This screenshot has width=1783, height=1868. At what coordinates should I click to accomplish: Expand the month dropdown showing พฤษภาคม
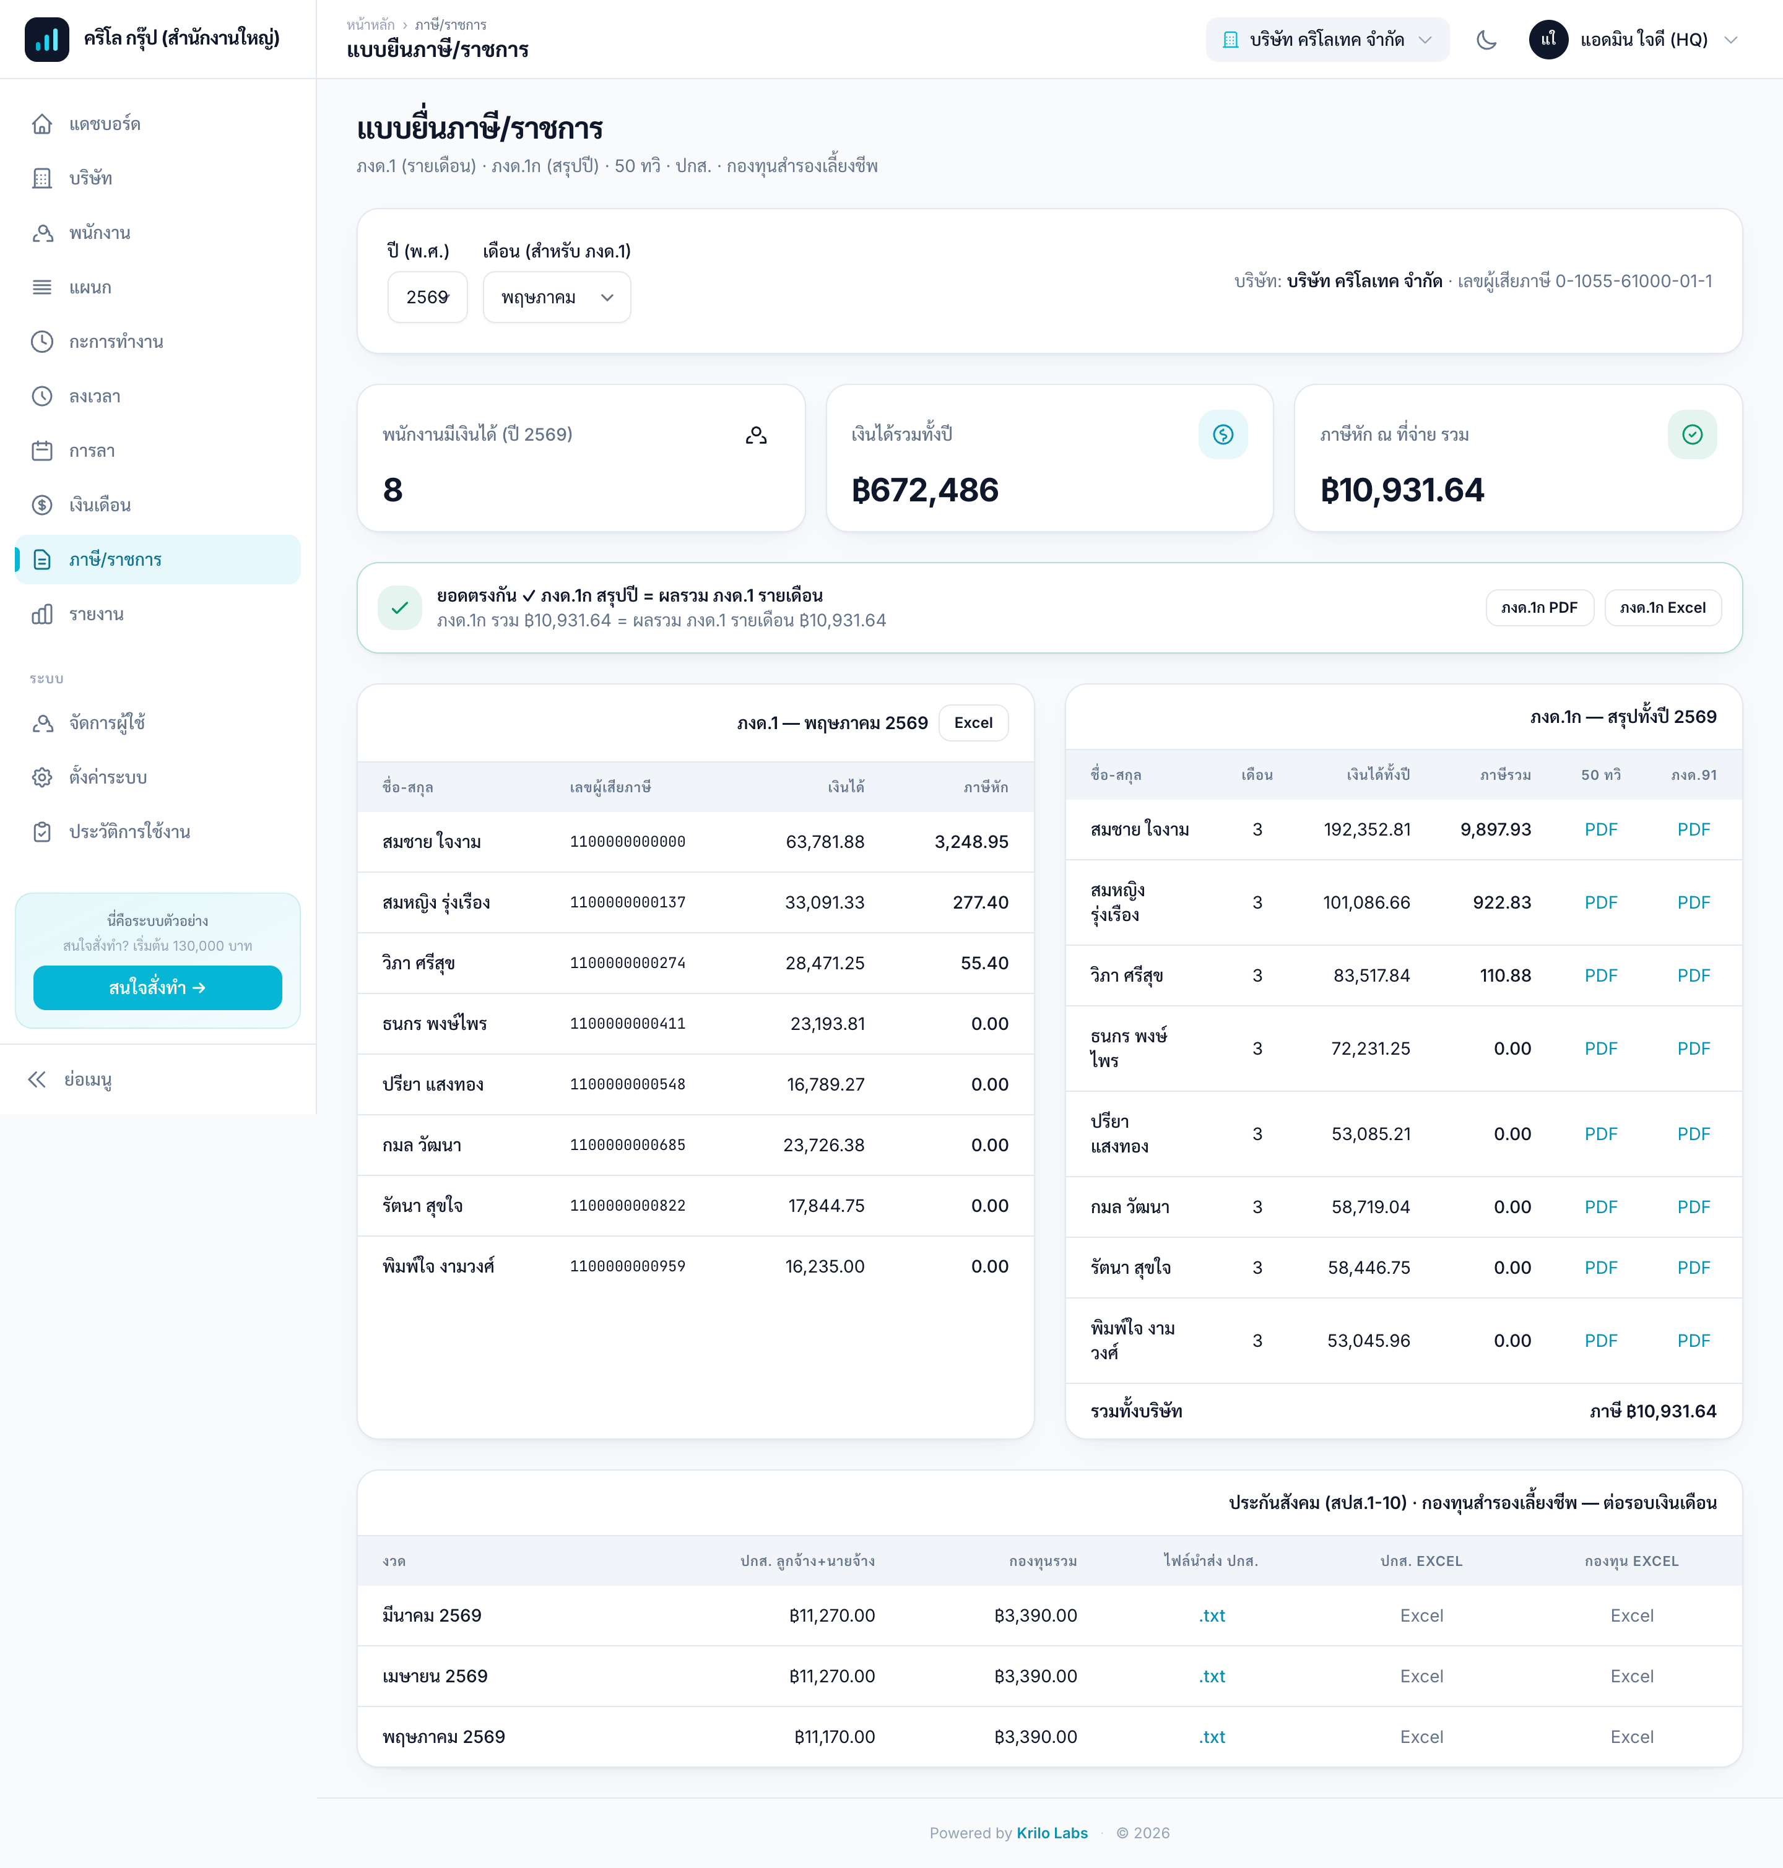557,297
